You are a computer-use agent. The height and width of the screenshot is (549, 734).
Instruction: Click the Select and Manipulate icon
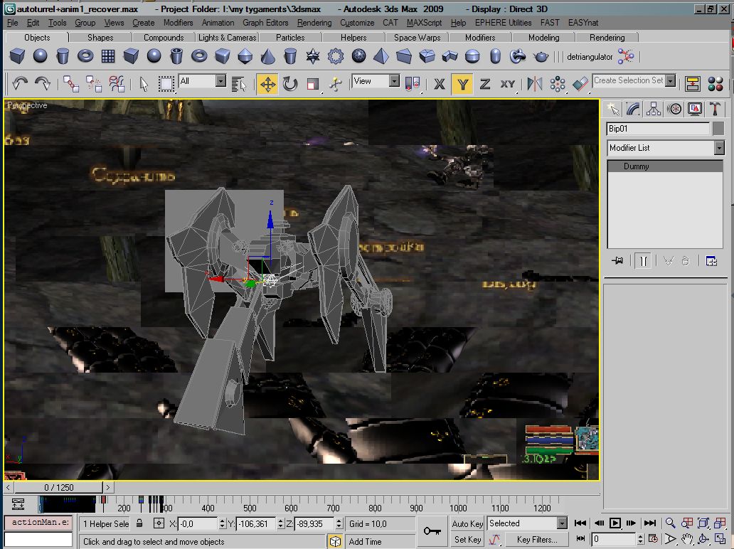[336, 84]
